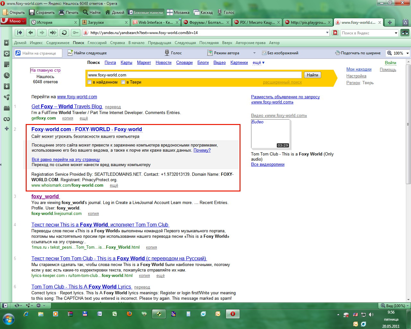
Task: Expand the address bar history dropdown
Action: (x=328, y=33)
